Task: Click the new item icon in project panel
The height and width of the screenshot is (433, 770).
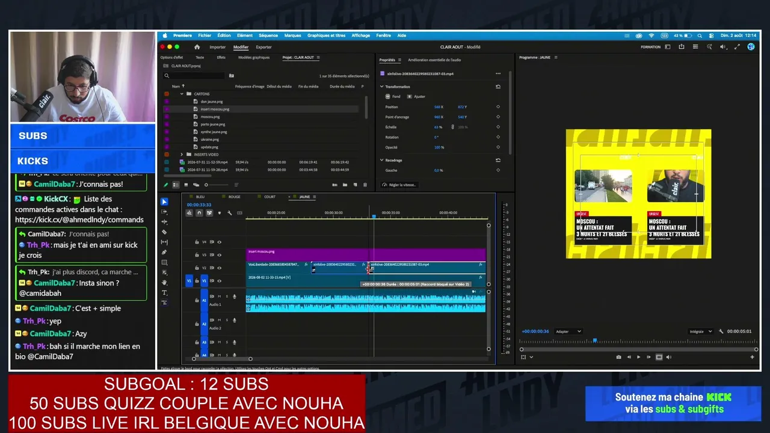Action: point(355,185)
